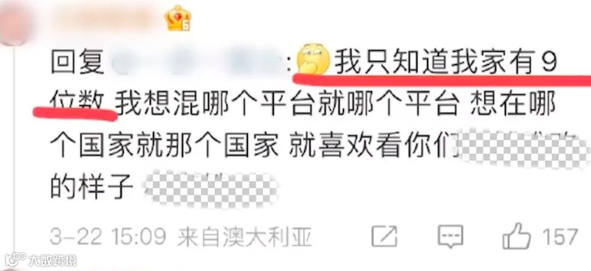Click the phrase 我想混哪个平台就哪个平台

click(x=287, y=103)
